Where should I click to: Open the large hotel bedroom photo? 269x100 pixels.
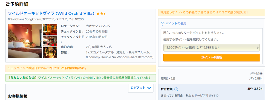(25, 41)
